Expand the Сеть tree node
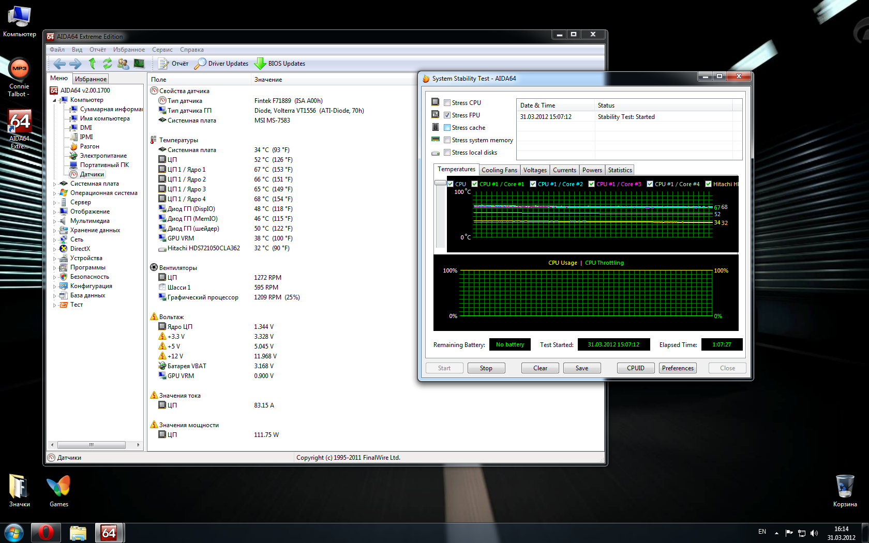Viewport: 869px width, 543px height. 54,240
